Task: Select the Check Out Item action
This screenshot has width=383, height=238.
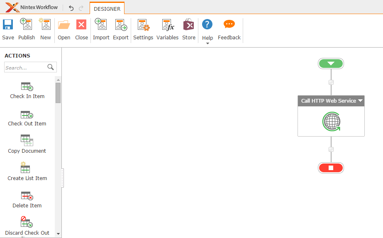Action: [x=27, y=118]
